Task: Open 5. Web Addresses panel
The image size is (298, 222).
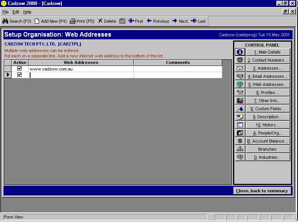Action: point(267,84)
